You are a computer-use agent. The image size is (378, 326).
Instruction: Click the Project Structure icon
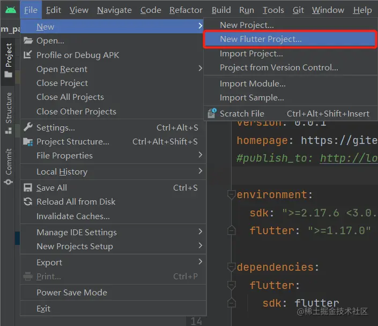tap(28, 141)
